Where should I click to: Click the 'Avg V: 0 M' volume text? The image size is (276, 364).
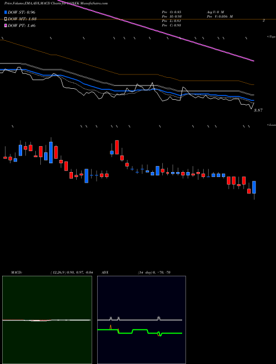pyautogui.click(x=215, y=12)
